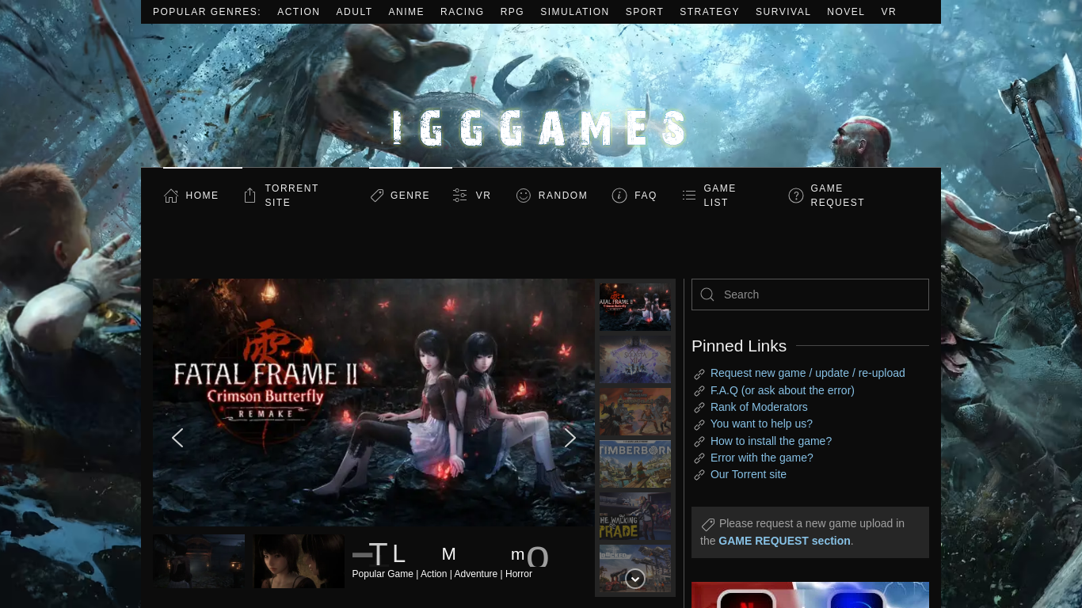Open the TORRENT SITE menu item
The image size is (1082, 608).
pyautogui.click(x=292, y=196)
